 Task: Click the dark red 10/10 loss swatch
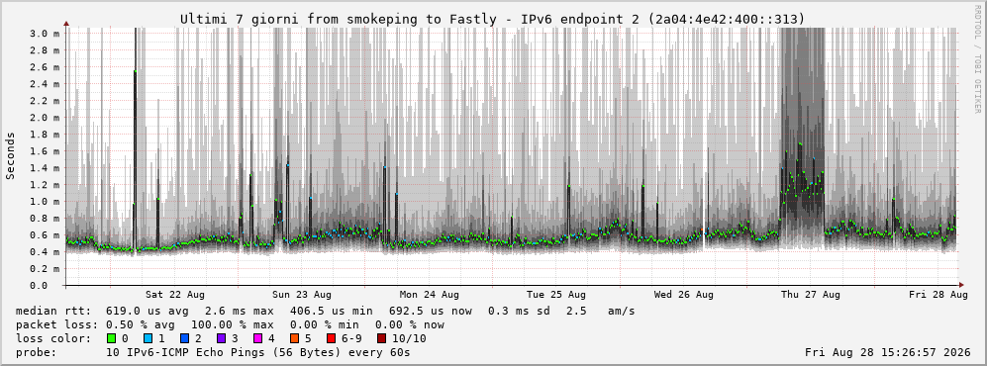tap(382, 338)
